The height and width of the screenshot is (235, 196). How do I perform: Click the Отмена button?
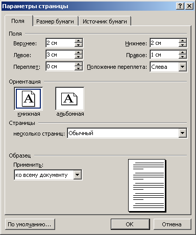pyautogui.click(x=172, y=224)
